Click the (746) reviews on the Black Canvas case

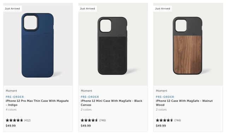[x=102, y=120]
